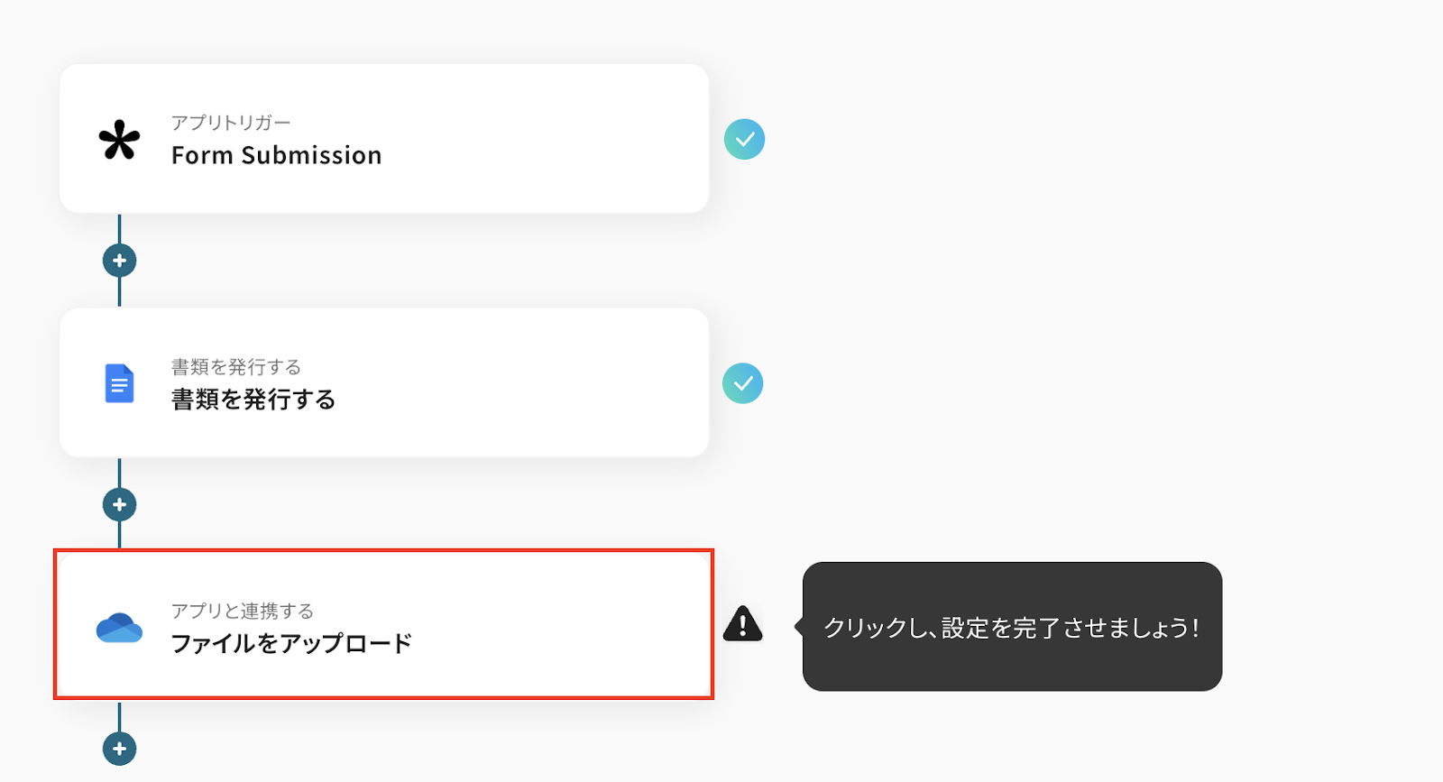Click the tooltip's exclamation mark ending
Screen dimensions: 1443x782
pyautogui.click(x=1195, y=628)
